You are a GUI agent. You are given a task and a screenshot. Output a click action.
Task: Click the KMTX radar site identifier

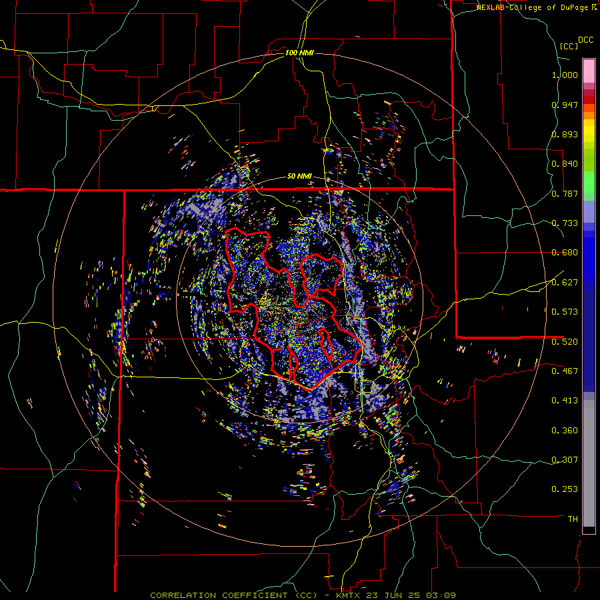click(x=349, y=595)
